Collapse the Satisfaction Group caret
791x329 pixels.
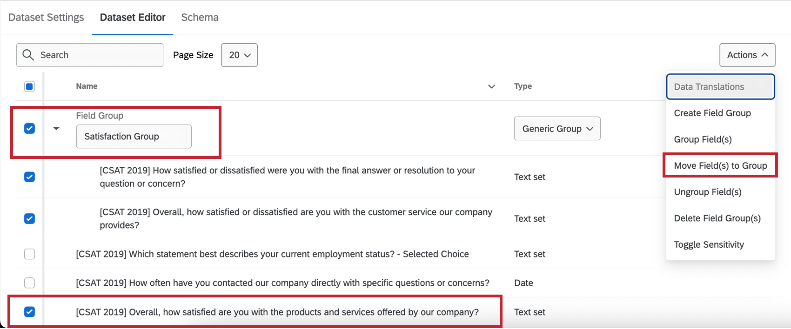tap(56, 128)
